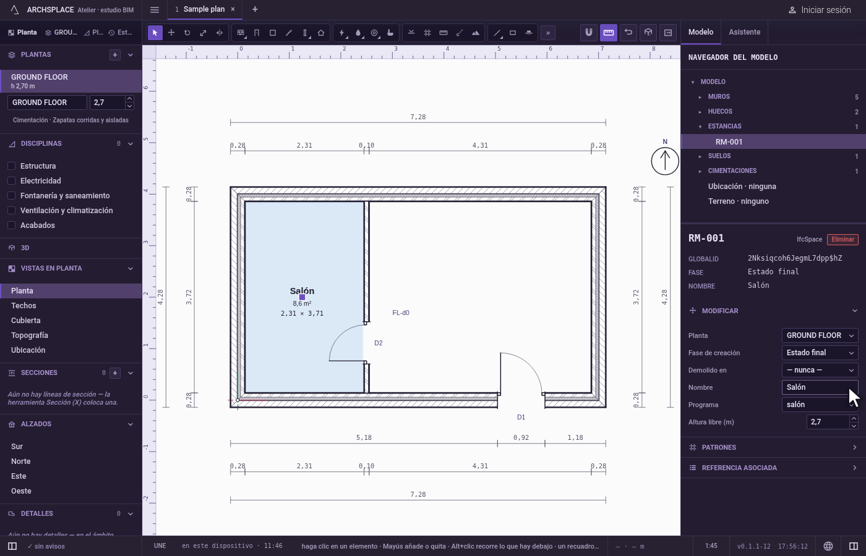This screenshot has width=866, height=556.
Task: Show more tools with double chevron
Action: coord(548,33)
